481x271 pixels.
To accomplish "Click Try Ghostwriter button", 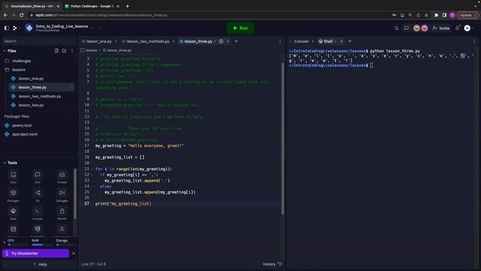I will click(x=35, y=253).
